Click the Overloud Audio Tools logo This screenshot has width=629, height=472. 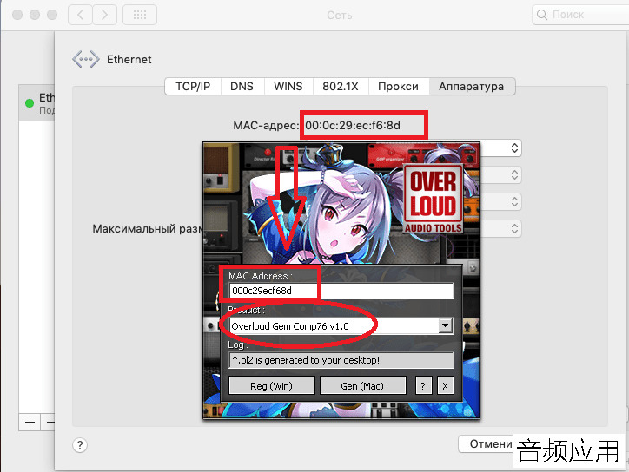(434, 199)
